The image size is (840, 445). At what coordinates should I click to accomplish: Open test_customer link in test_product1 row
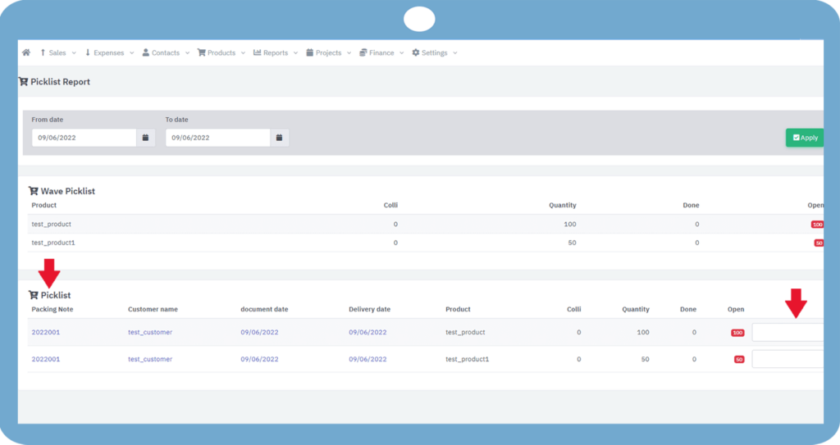(x=150, y=359)
